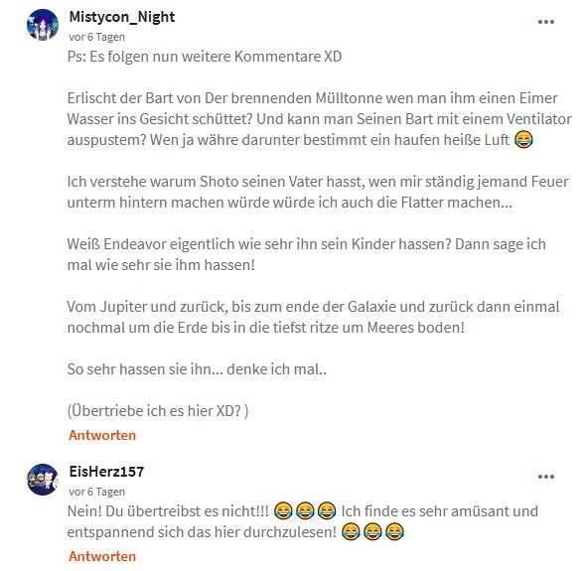Open EisHerz157's profile avatar
The height and width of the screenshot is (571, 585).
click(x=43, y=480)
